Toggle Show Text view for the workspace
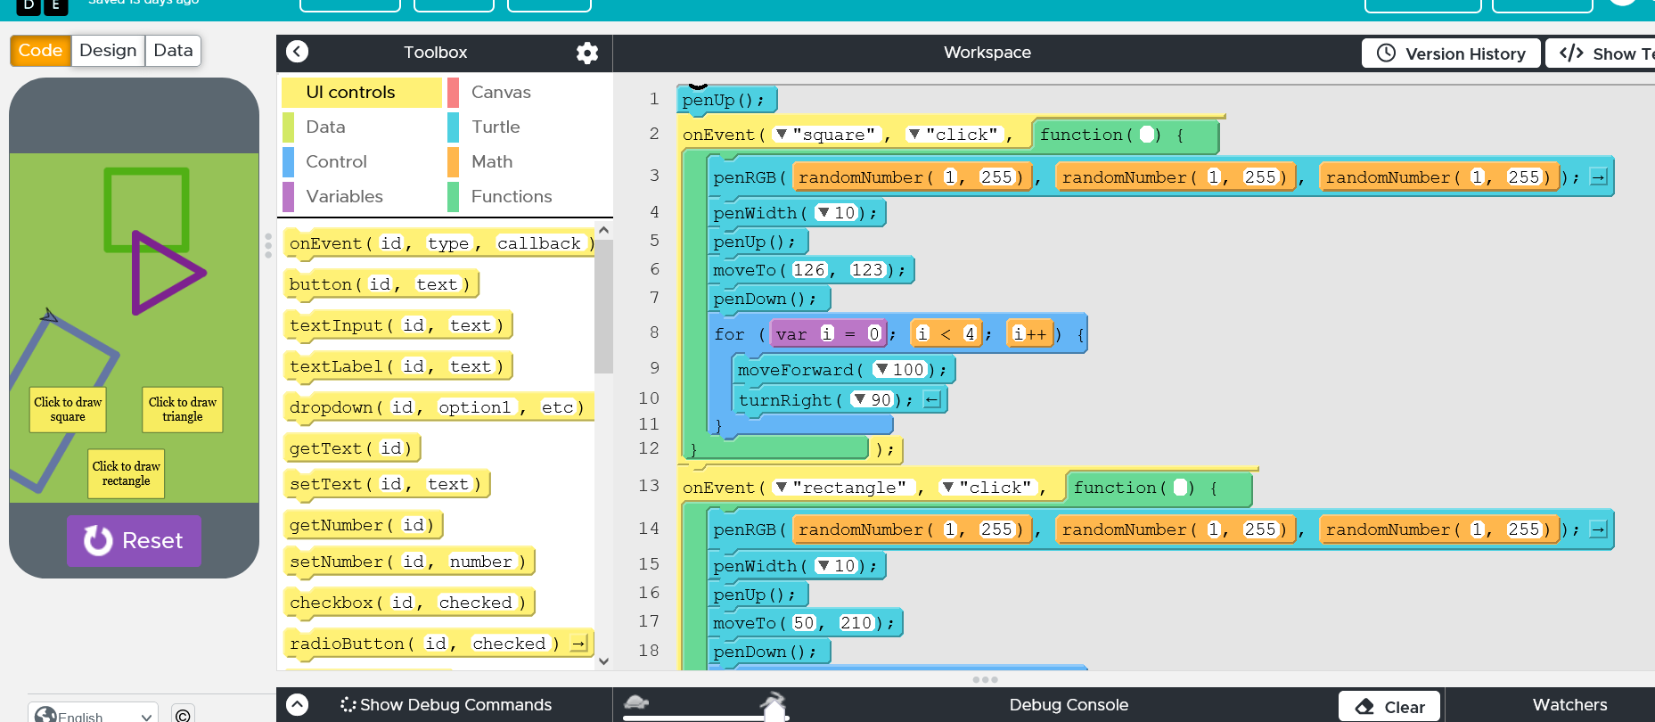Viewport: 1655px width, 722px height. pyautogui.click(x=1602, y=53)
